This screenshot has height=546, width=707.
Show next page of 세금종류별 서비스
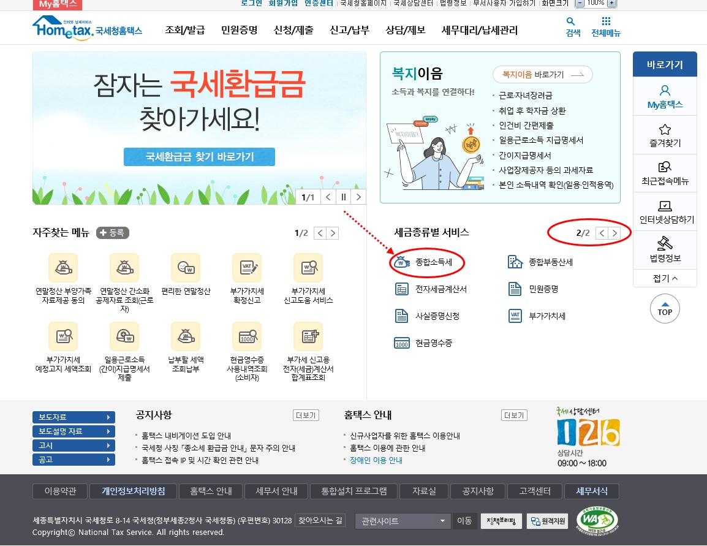coord(614,233)
